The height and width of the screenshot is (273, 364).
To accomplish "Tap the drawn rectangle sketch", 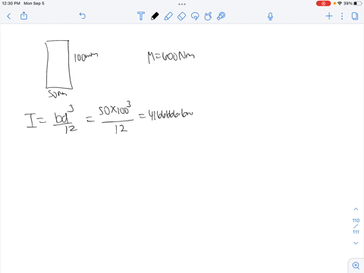I will point(59,64).
